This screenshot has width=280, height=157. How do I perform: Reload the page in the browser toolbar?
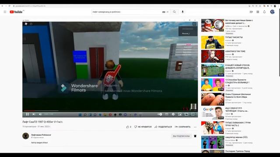pos(10,6)
